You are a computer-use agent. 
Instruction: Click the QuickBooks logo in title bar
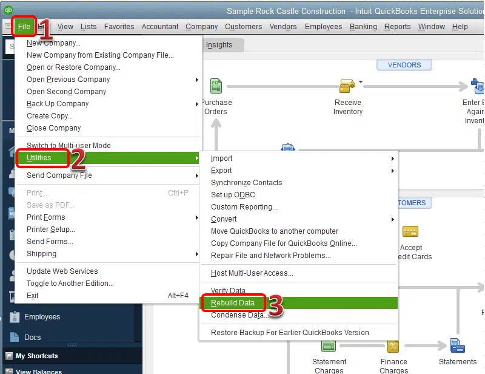pyautogui.click(x=8, y=10)
